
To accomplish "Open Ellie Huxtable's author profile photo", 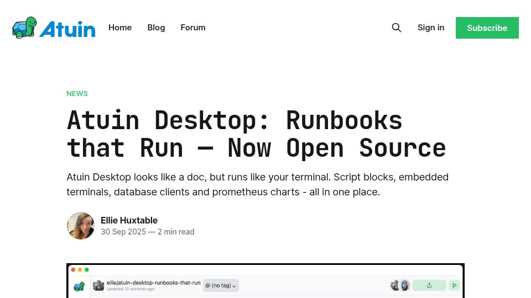I will 81,226.
